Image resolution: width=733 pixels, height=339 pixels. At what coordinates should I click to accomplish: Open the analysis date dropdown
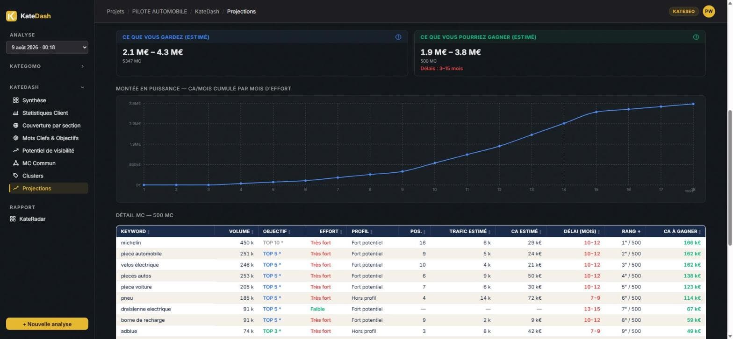[x=47, y=47]
